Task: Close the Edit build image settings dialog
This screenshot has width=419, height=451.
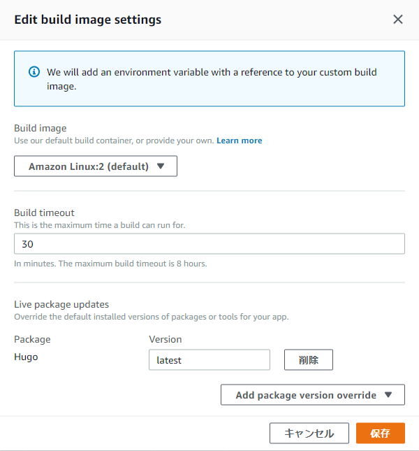Action: click(398, 20)
